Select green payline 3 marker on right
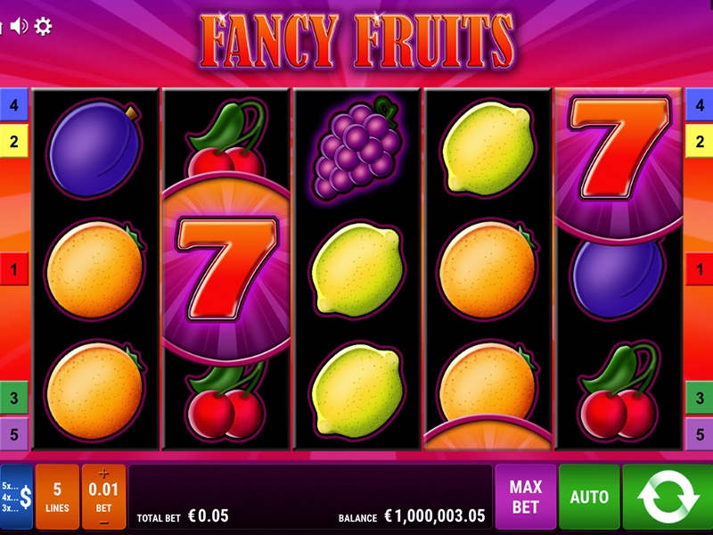 coord(700,398)
